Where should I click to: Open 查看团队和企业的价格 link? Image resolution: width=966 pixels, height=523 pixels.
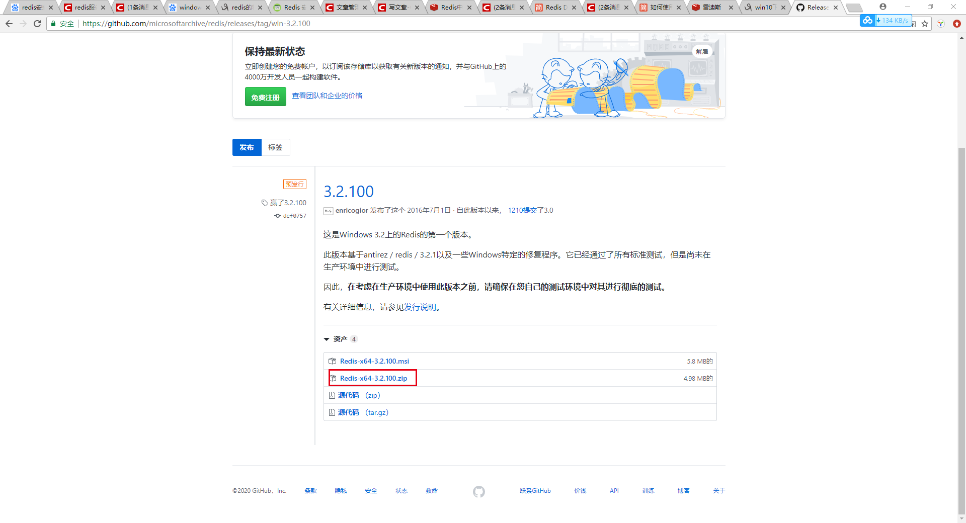pyautogui.click(x=327, y=96)
